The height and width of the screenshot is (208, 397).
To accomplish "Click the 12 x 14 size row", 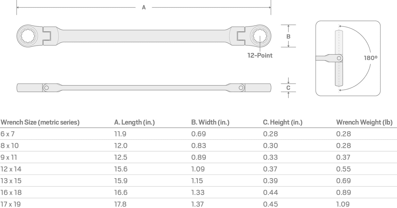I will pos(198,169).
